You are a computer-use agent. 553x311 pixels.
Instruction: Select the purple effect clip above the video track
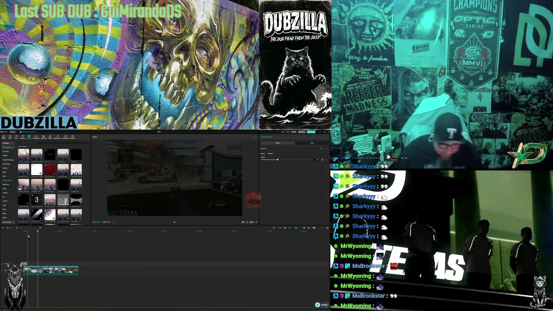[25, 263]
